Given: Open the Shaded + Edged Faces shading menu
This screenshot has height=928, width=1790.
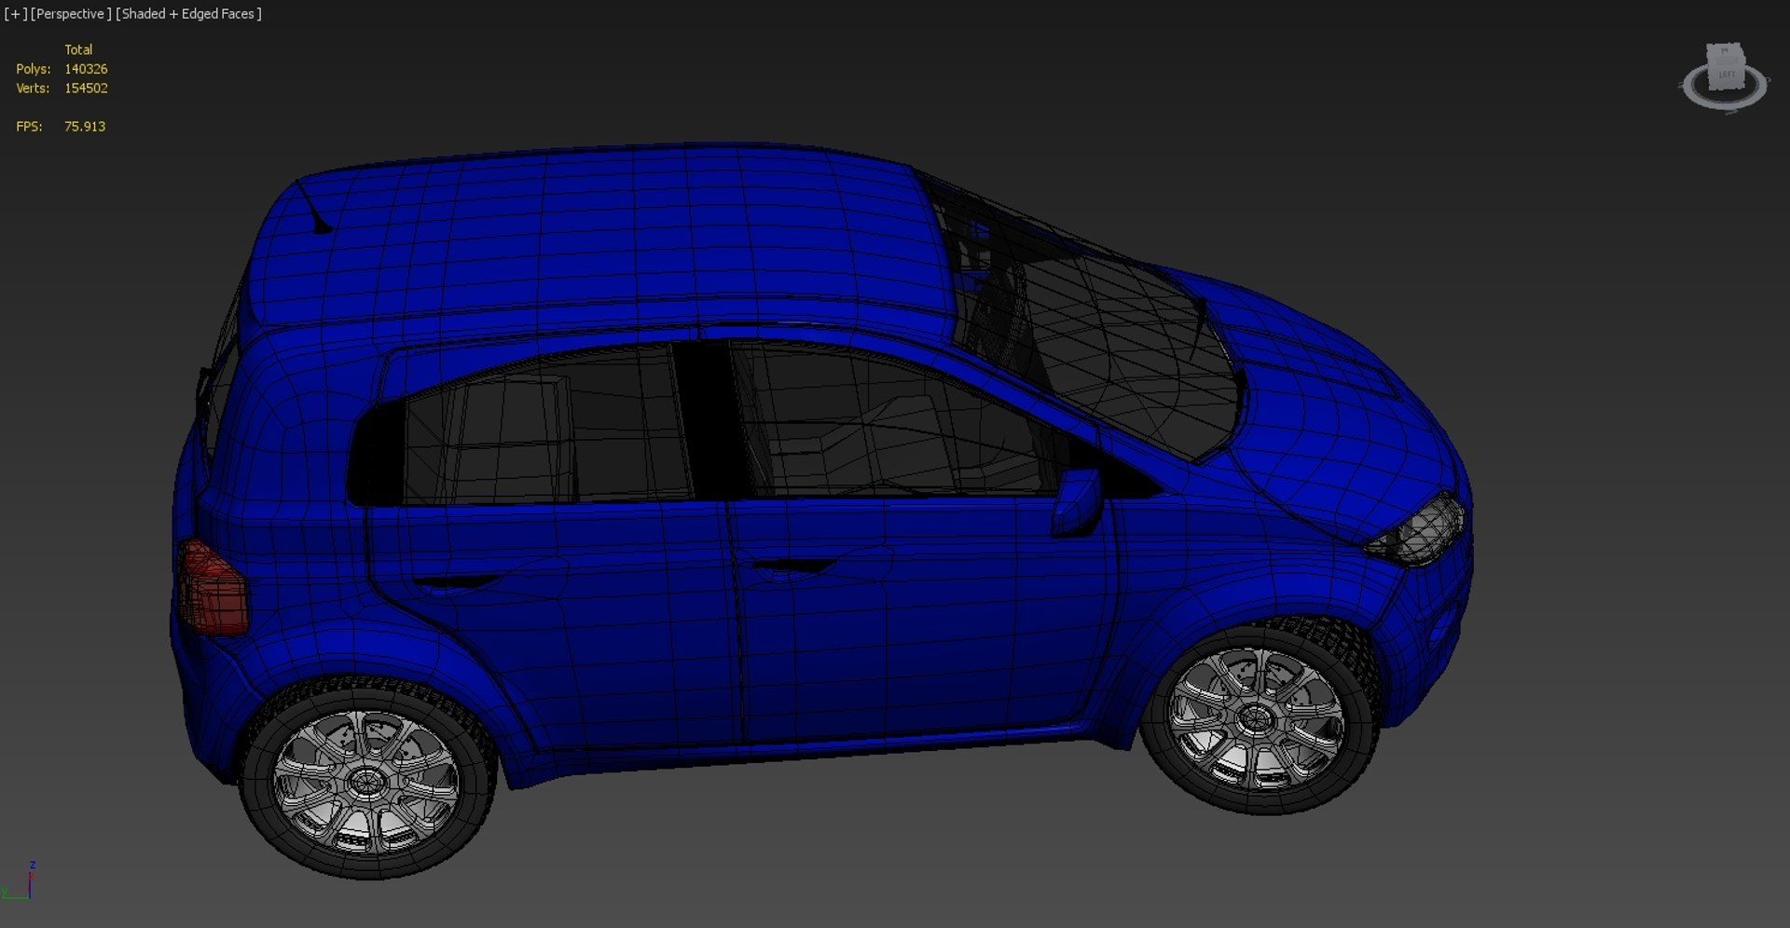Looking at the screenshot, I should (188, 14).
